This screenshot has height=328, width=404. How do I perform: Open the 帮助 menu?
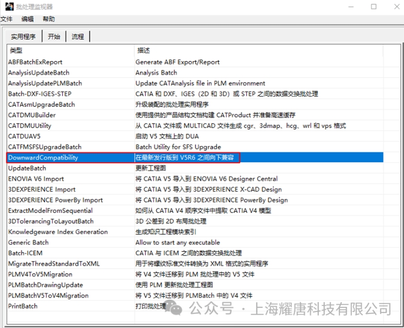point(49,19)
